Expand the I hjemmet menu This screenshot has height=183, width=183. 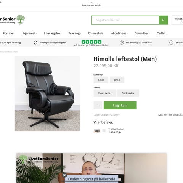click(x=29, y=33)
